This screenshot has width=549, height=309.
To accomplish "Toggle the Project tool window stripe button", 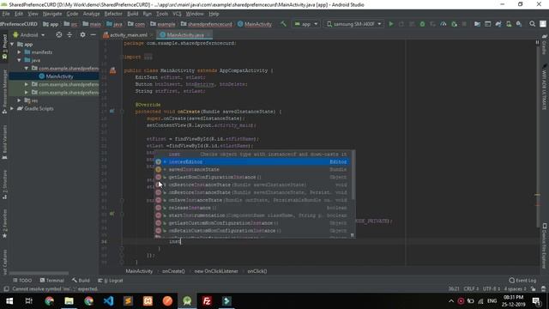I will click(x=4, y=47).
